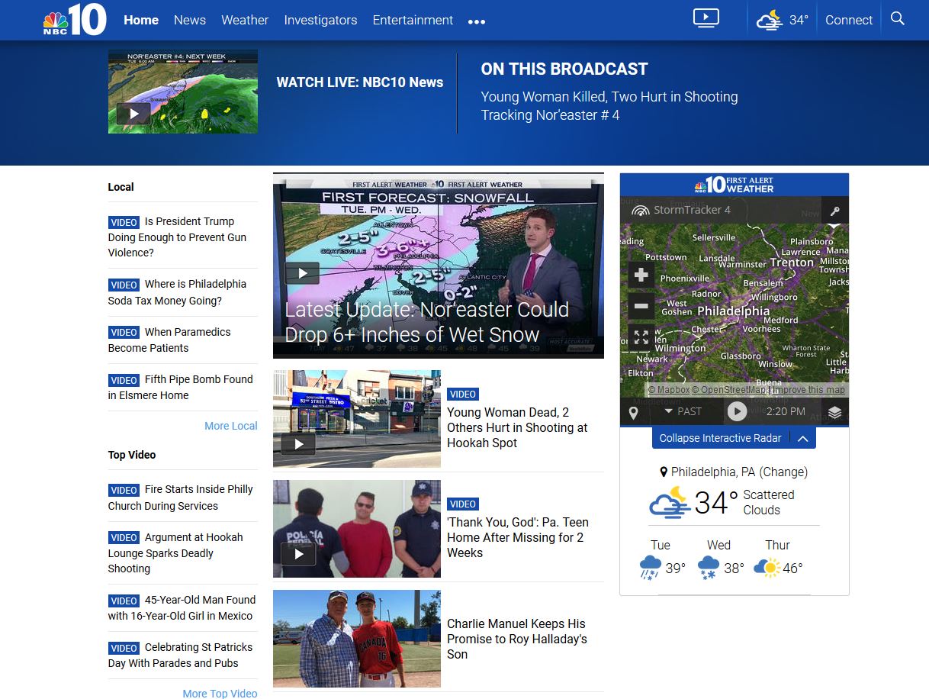
Task: Open the Connect menu
Action: click(x=849, y=20)
